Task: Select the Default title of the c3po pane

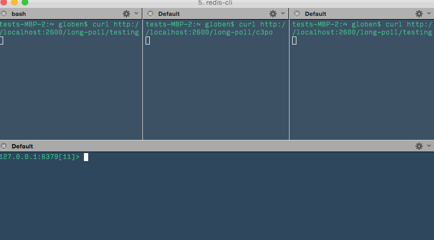Action: (x=169, y=14)
